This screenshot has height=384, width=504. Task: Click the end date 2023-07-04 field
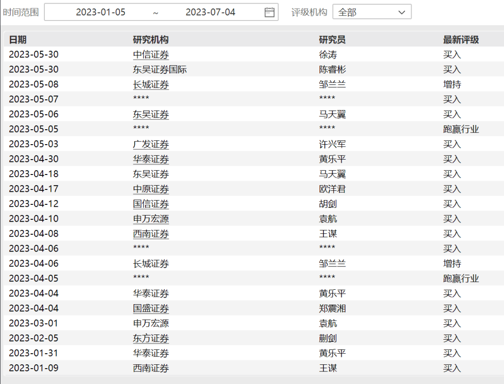click(x=210, y=12)
